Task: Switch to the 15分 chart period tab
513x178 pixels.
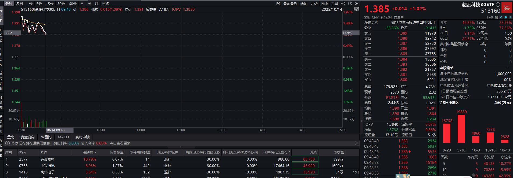Action: (49, 4)
